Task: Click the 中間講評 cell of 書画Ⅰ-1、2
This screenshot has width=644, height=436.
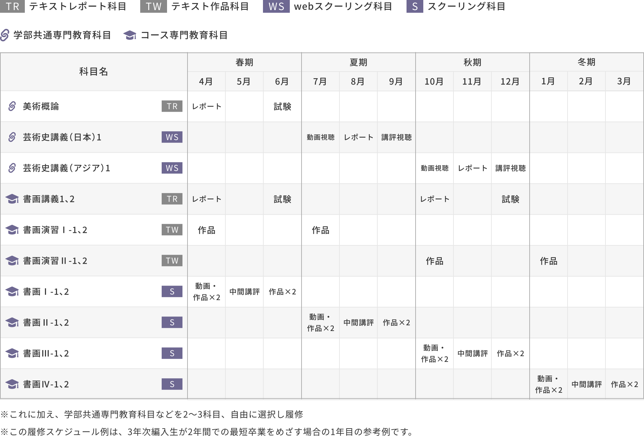Action: click(244, 292)
